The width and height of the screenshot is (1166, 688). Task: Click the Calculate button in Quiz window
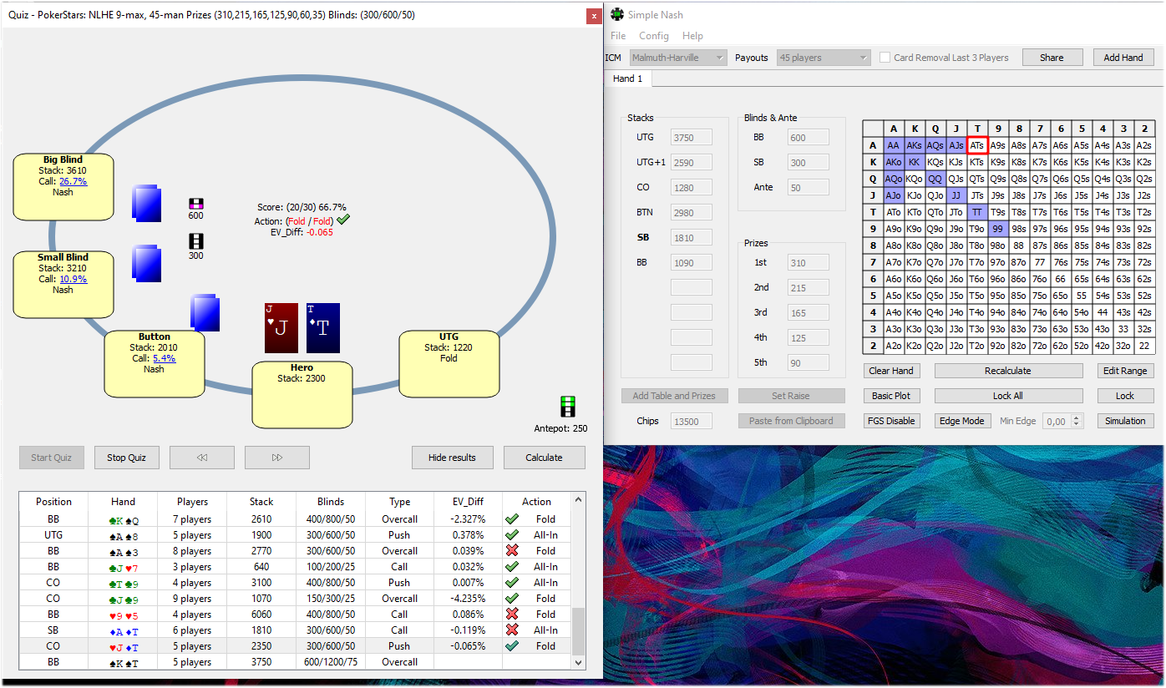click(544, 458)
